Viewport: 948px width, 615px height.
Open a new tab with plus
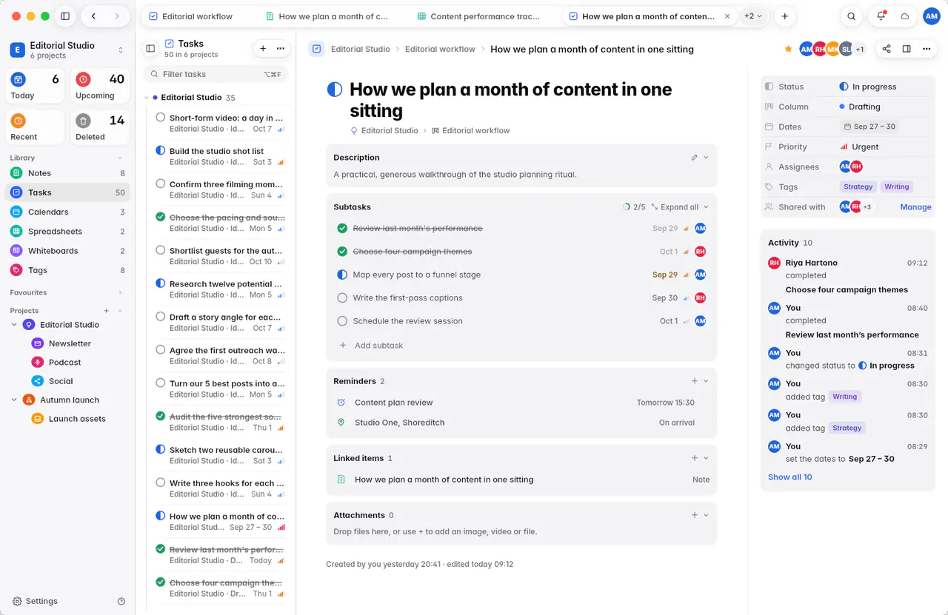785,16
